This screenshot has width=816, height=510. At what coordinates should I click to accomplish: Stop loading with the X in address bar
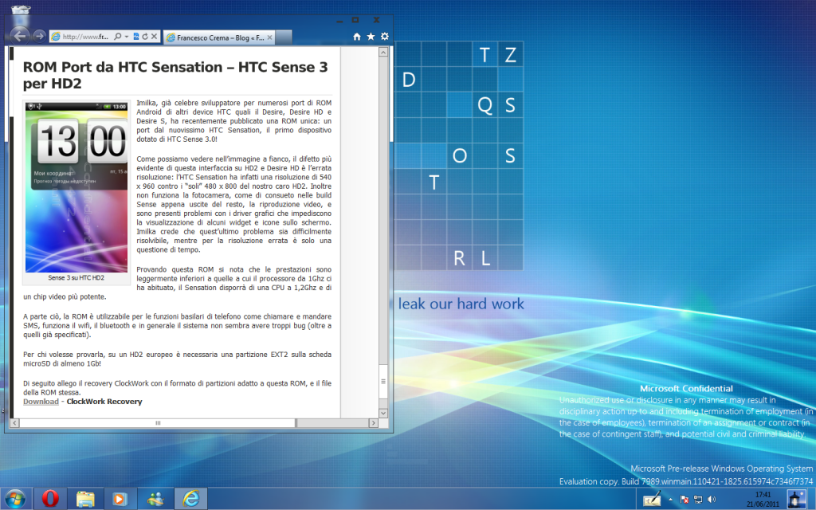154,37
